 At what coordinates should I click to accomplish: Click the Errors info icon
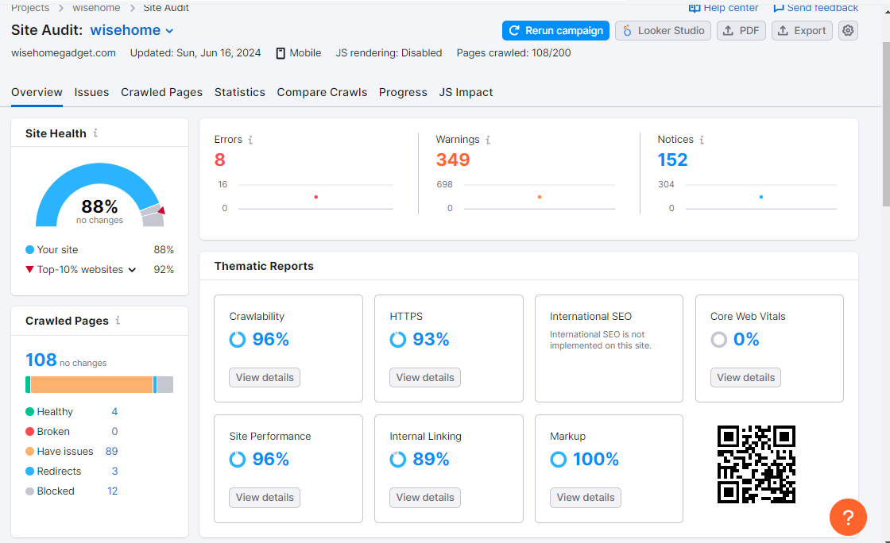click(250, 140)
